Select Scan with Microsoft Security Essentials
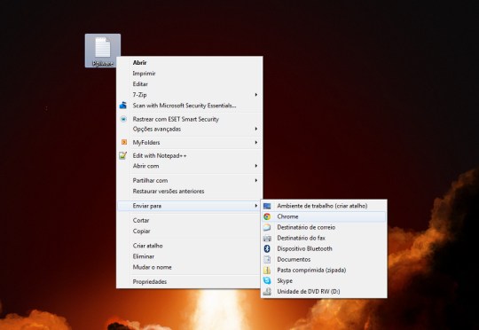This screenshot has width=479, height=330. pyautogui.click(x=190, y=106)
